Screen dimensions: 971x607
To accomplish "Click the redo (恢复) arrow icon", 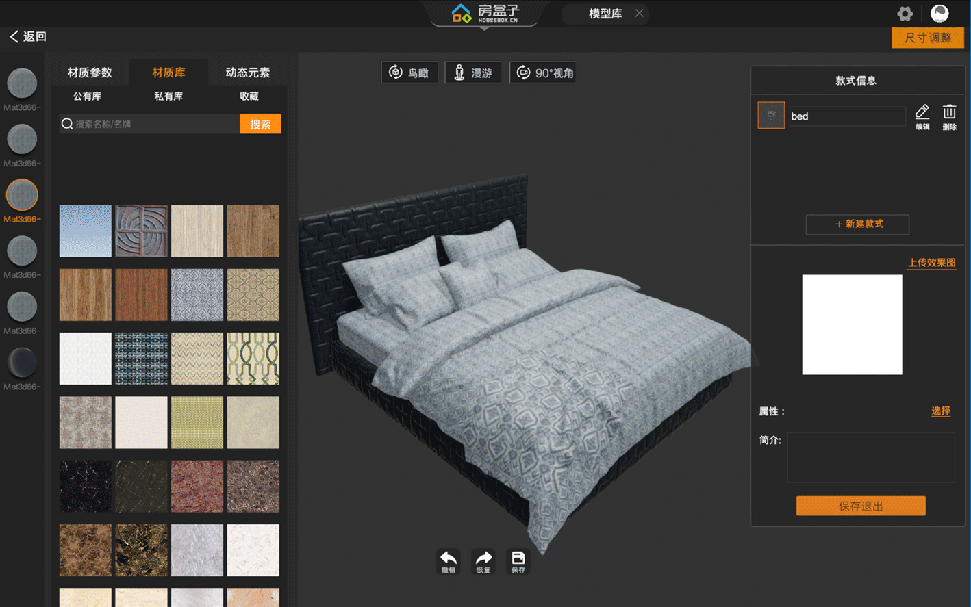I will coord(483,561).
